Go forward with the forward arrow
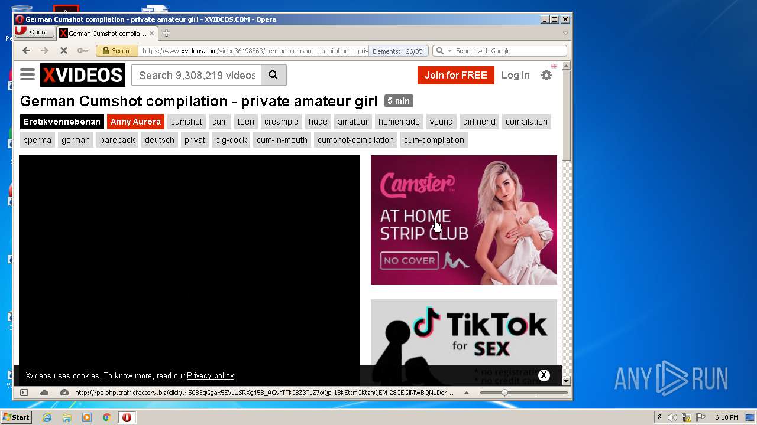Image resolution: width=757 pixels, height=425 pixels. [44, 51]
